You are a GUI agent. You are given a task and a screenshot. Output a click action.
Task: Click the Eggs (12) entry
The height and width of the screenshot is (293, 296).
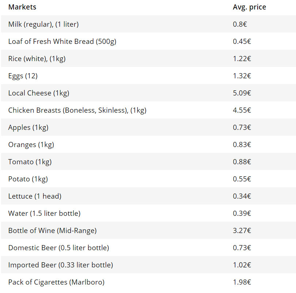coord(23,76)
